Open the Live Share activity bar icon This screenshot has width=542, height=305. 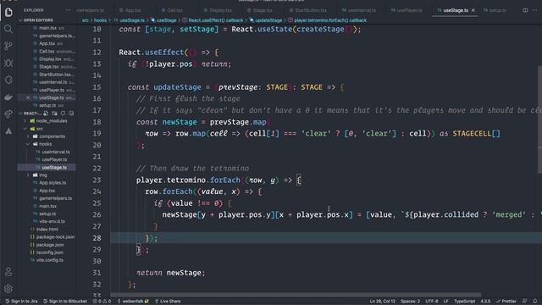click(x=8, y=114)
